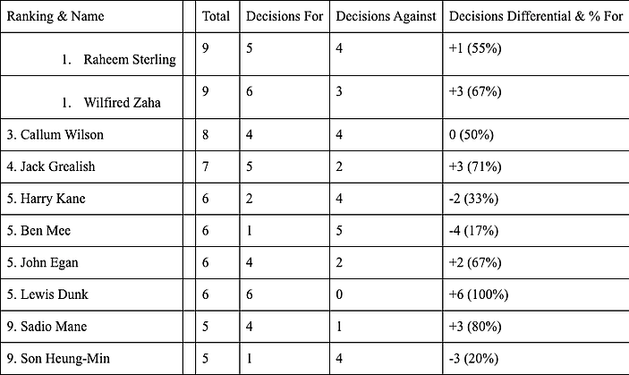Click the 0 (50%) differential cell
This screenshot has height=375, width=629.
[x=536, y=135]
